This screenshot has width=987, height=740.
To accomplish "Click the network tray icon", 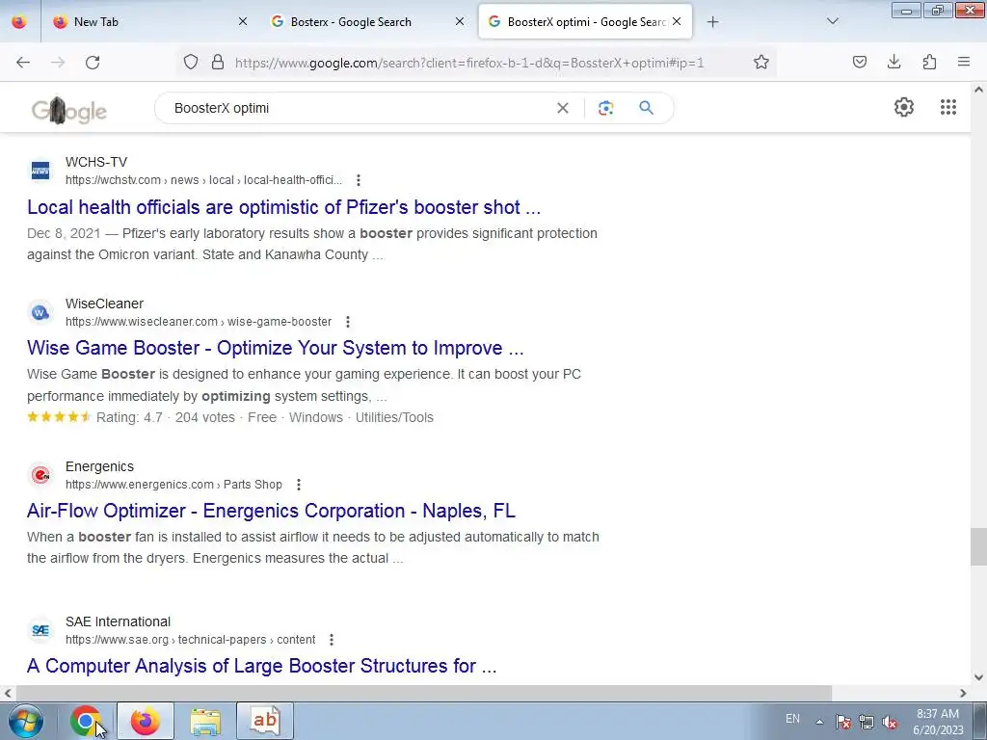I will (867, 722).
